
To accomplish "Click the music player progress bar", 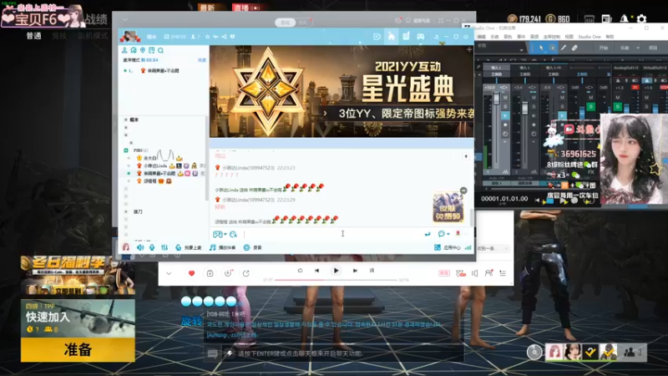I will pos(336,280).
